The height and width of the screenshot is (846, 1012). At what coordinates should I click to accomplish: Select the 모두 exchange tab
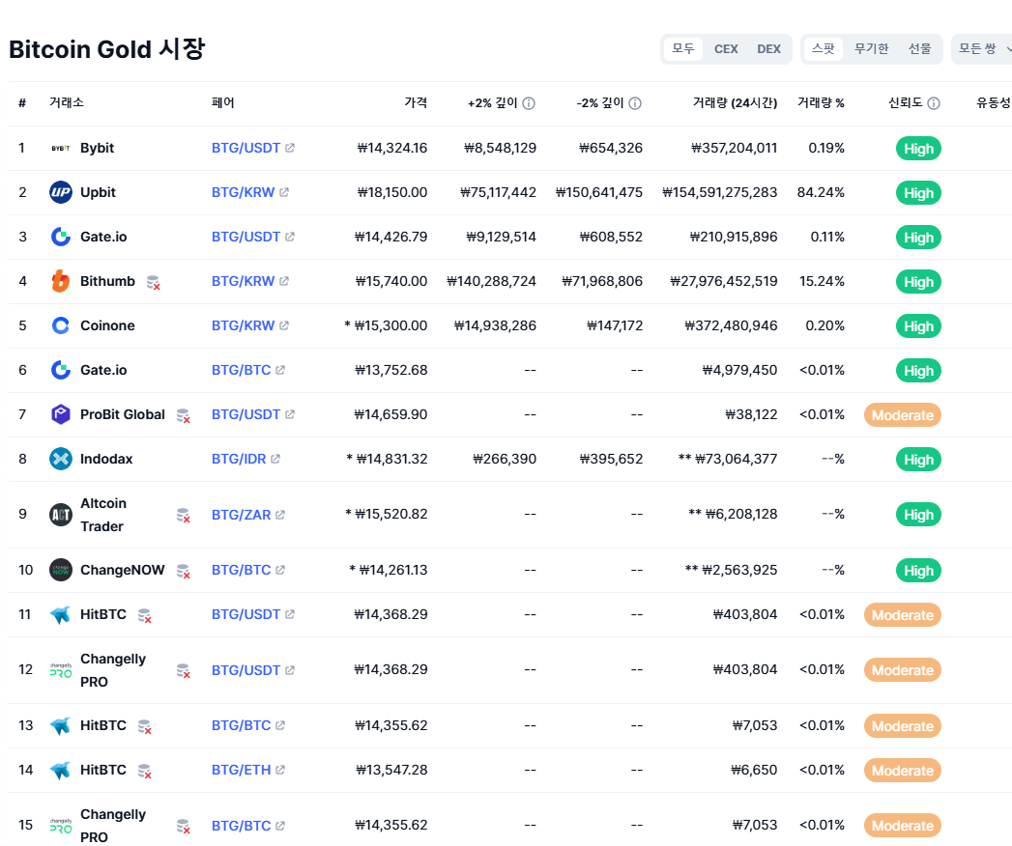683,49
